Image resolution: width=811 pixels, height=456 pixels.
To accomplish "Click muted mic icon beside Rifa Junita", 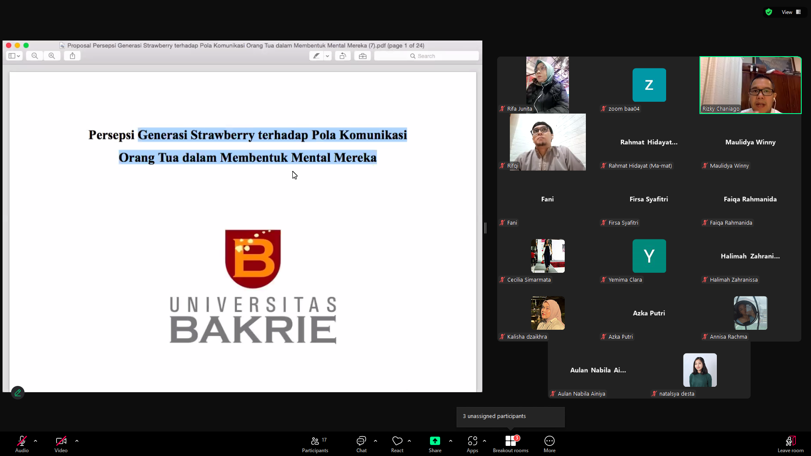I will tap(502, 109).
